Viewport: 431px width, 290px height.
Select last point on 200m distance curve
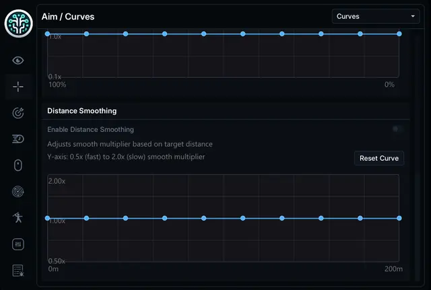point(399,218)
